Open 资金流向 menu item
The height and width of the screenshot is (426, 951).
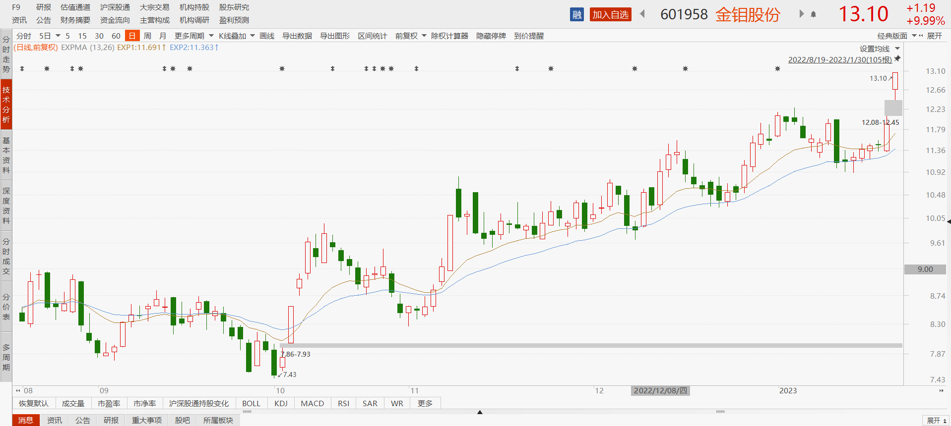coord(115,20)
